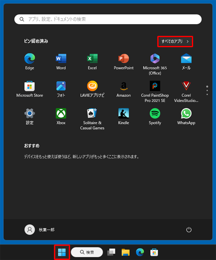216x260 pixels.
Task: Open 設定 from the pinned apps
Action: click(30, 116)
